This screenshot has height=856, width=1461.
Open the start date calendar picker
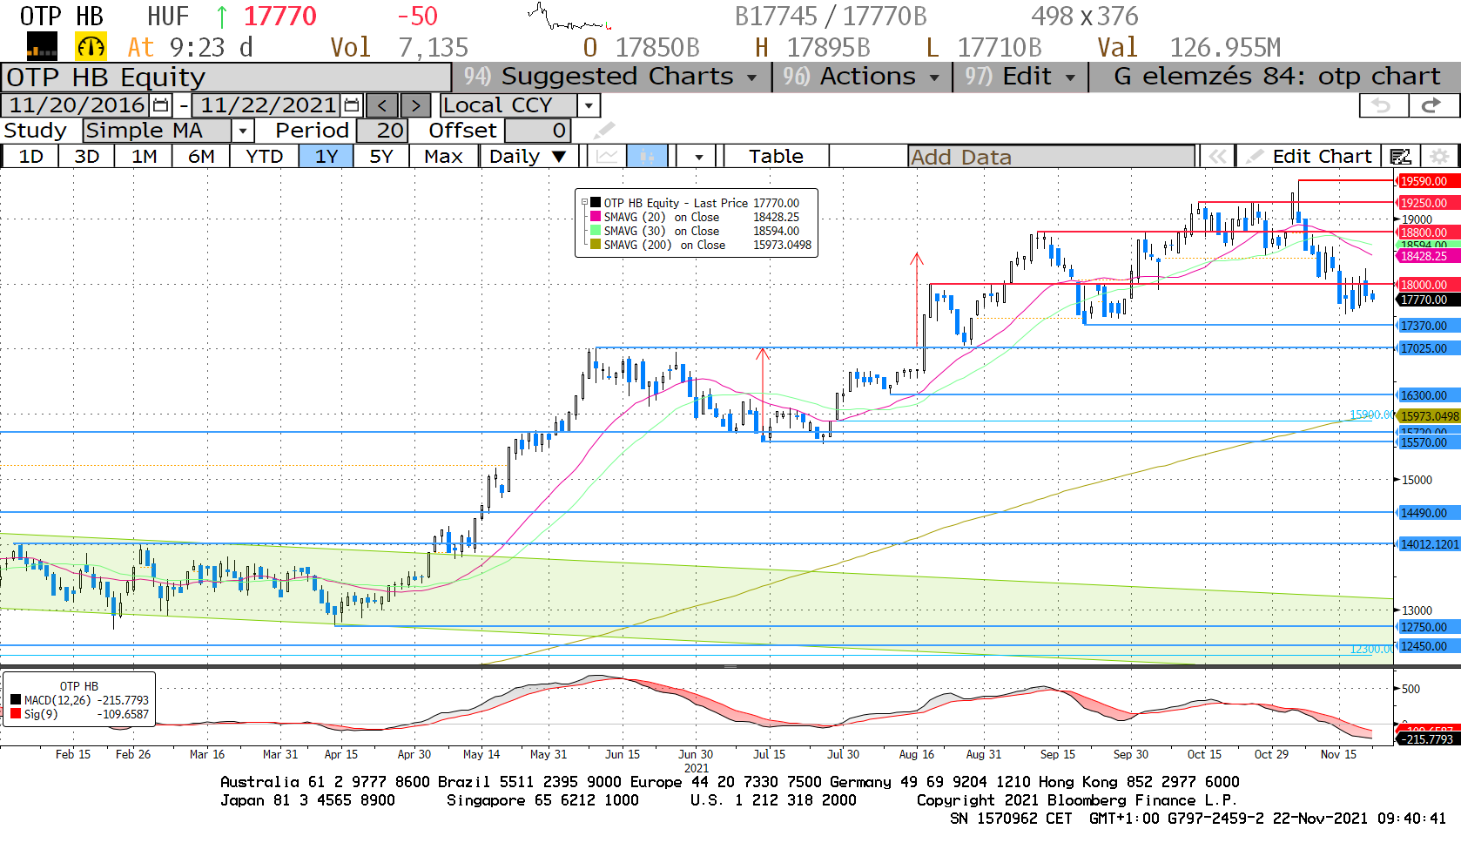coord(161,105)
